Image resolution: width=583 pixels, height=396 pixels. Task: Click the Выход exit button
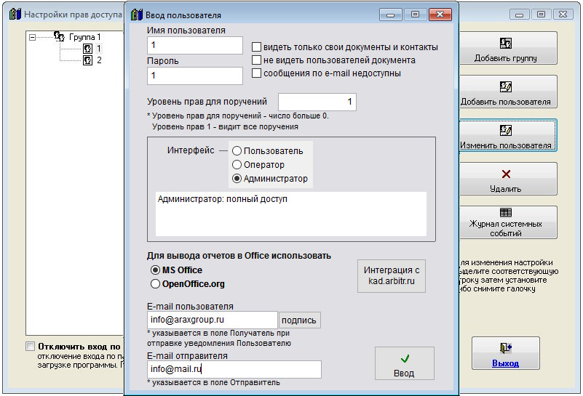pyautogui.click(x=505, y=353)
